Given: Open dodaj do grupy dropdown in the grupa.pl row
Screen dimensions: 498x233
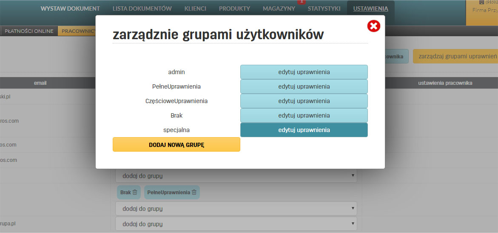Looking at the screenshot, I should [x=236, y=224].
